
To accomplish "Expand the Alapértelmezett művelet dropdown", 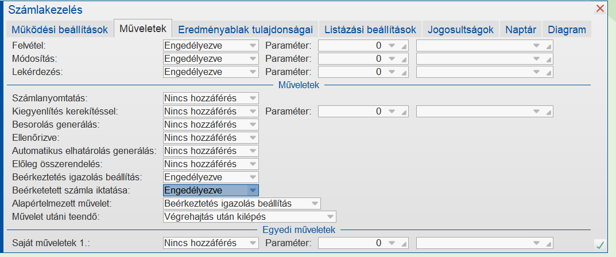I will [315, 204].
